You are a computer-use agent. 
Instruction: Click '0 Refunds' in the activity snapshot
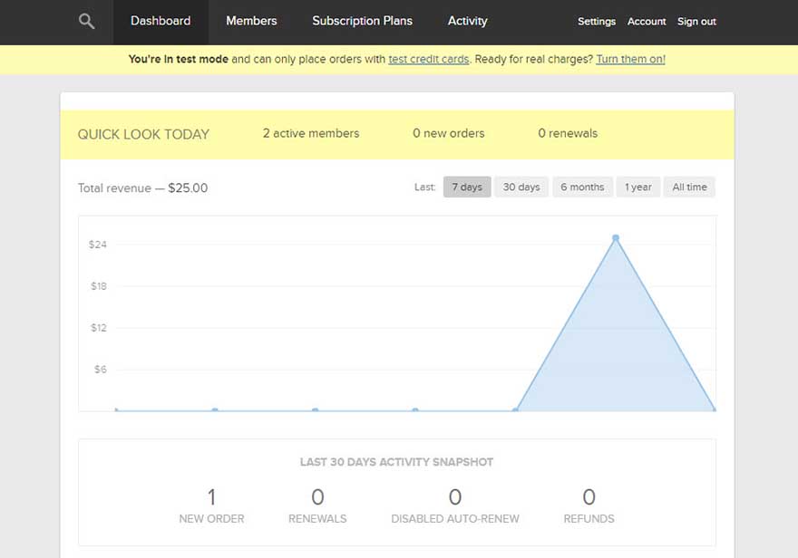589,504
